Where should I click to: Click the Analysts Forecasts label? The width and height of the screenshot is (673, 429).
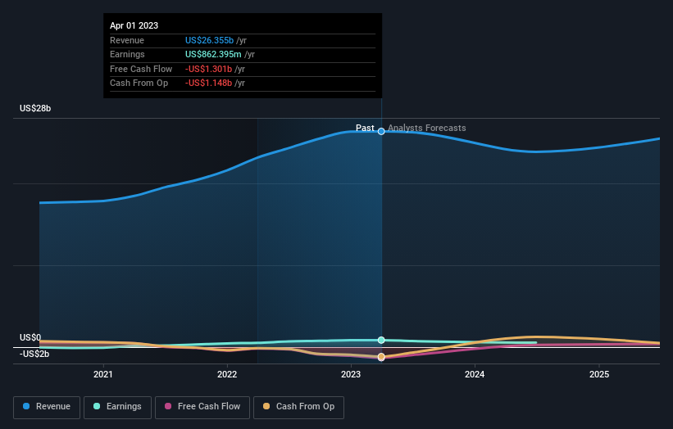[426, 128]
